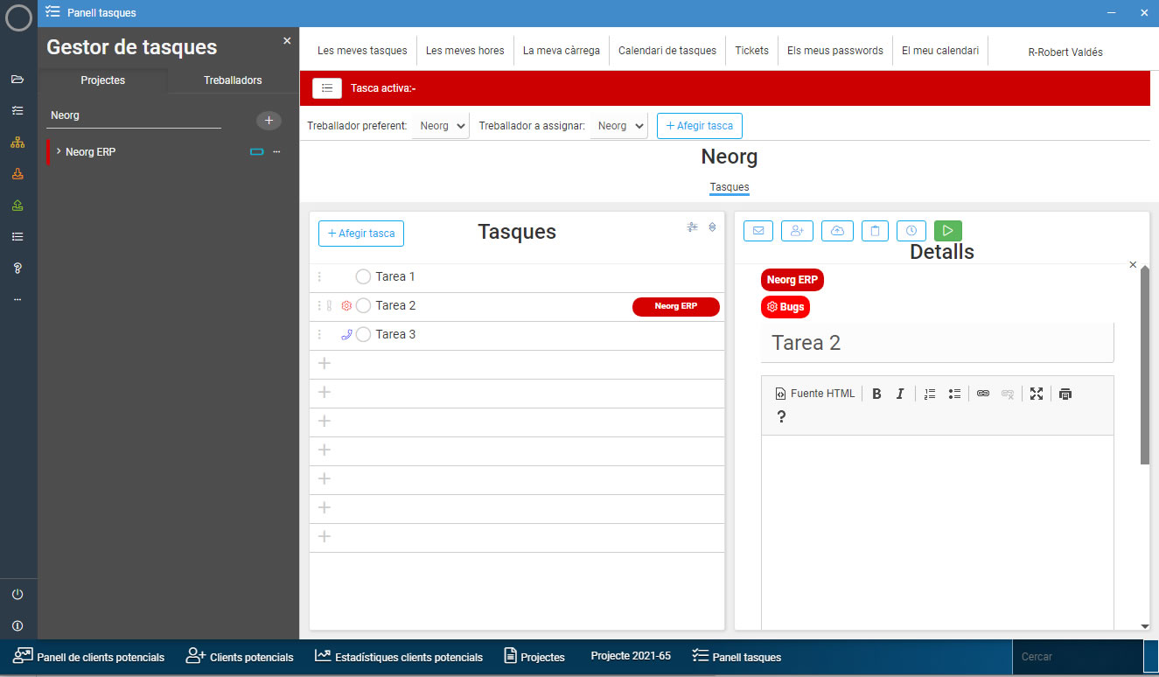Open the Treballador a assignar dropdown
Viewport: 1159px width, 677px height.
618,126
